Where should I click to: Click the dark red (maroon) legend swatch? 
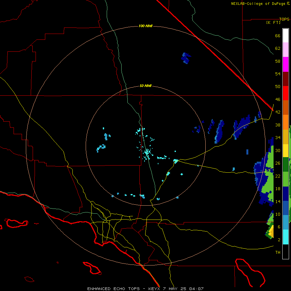[x=286, y=79]
